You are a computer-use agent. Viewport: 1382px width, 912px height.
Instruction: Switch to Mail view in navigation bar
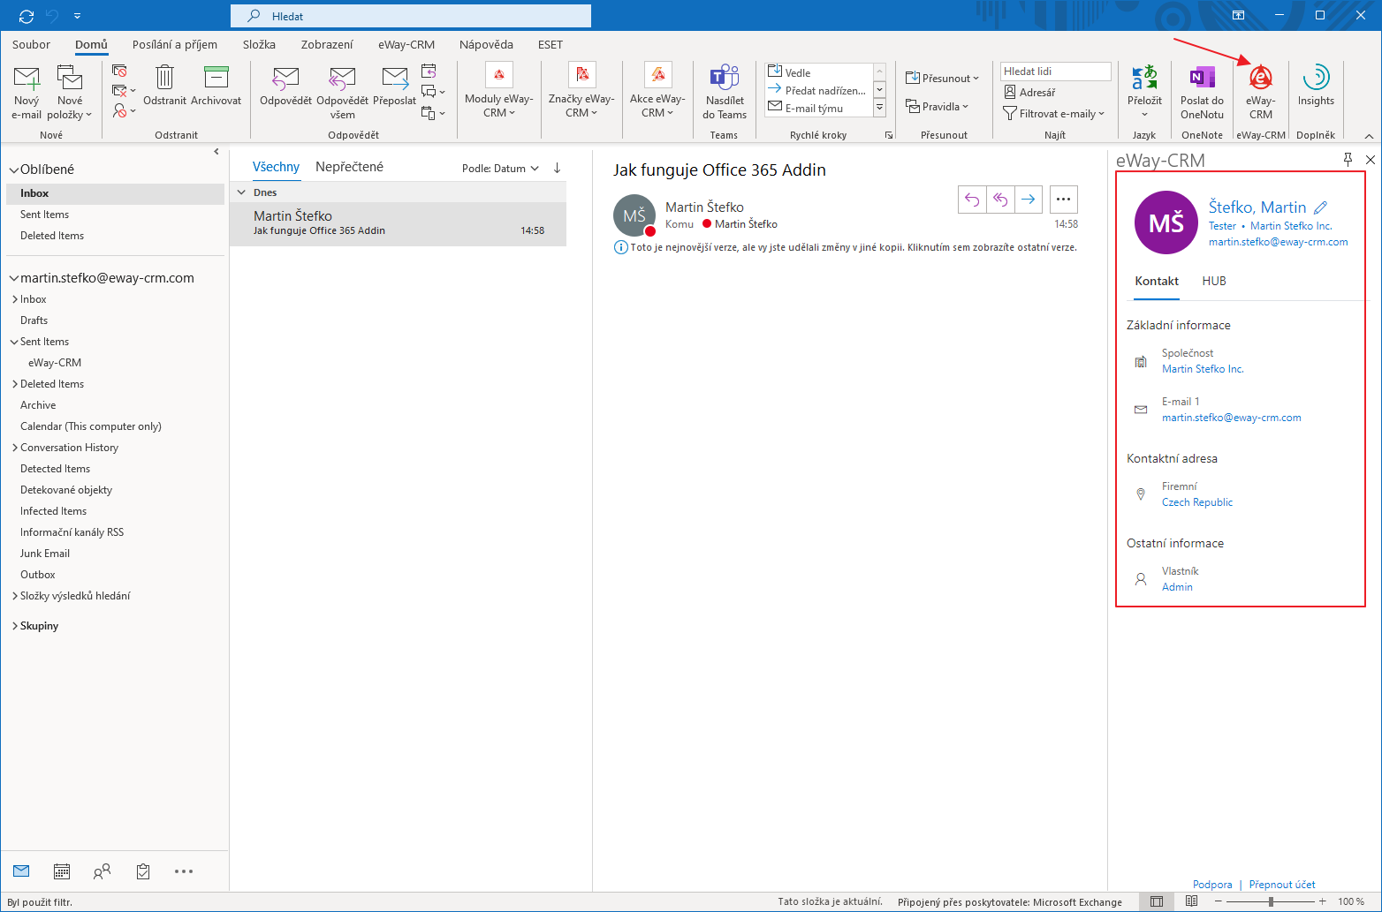point(21,871)
